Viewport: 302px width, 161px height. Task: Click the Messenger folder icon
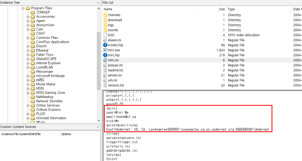click(x=33, y=72)
